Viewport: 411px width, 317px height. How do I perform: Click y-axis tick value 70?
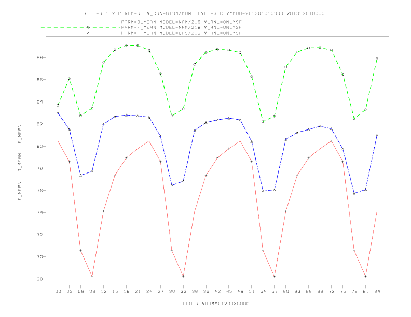(39, 257)
